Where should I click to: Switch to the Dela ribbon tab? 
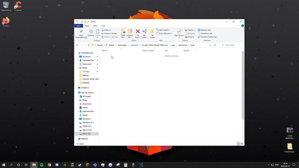95,26
